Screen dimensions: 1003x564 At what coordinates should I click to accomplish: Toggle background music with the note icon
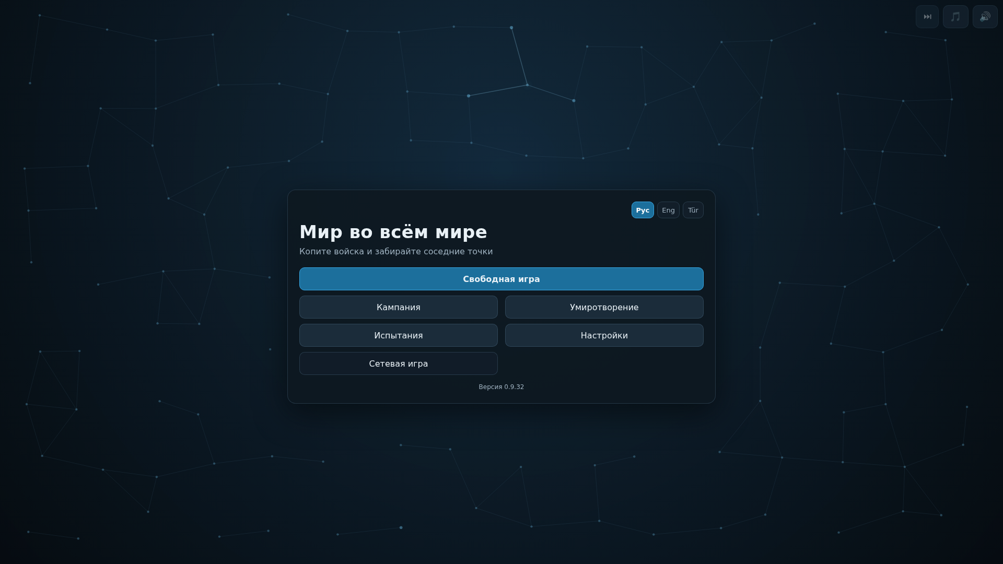click(955, 17)
